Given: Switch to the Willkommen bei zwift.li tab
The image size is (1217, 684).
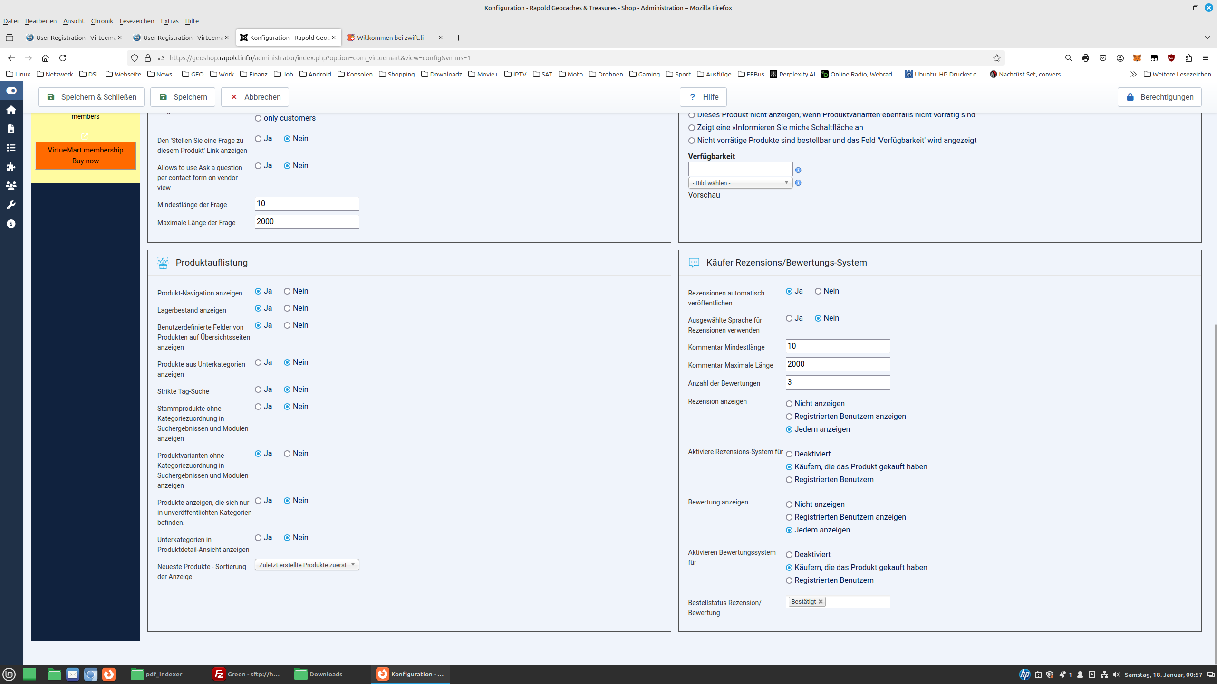Looking at the screenshot, I should point(390,38).
